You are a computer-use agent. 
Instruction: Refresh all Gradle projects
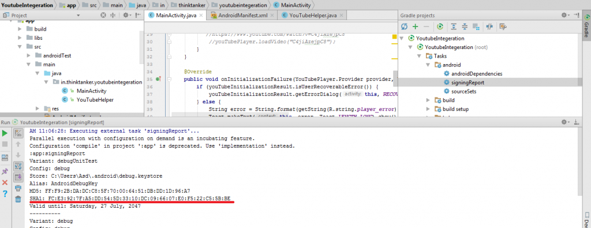click(405, 27)
